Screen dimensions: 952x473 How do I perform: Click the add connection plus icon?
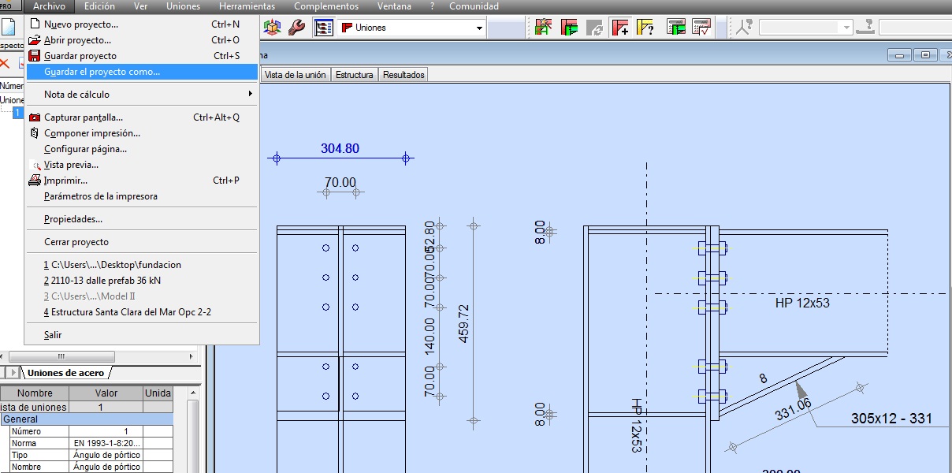620,28
